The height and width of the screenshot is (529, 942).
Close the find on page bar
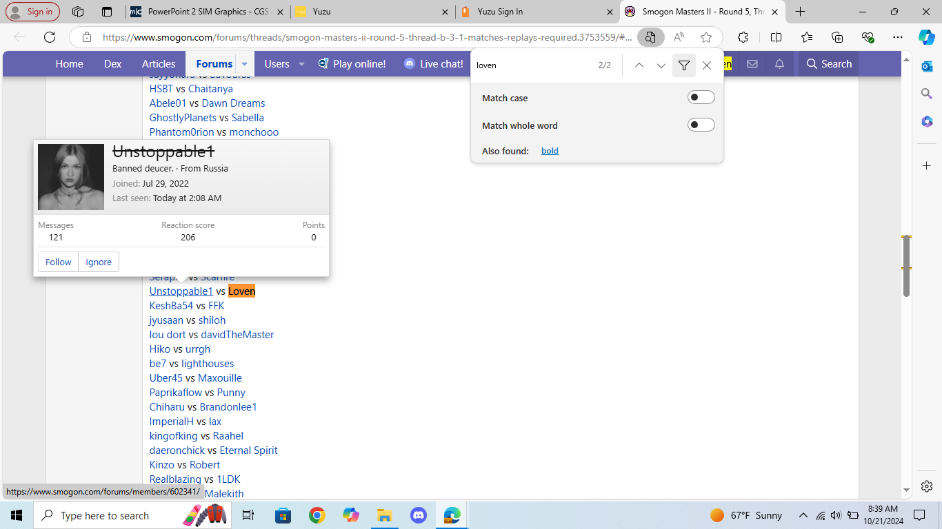(x=706, y=65)
